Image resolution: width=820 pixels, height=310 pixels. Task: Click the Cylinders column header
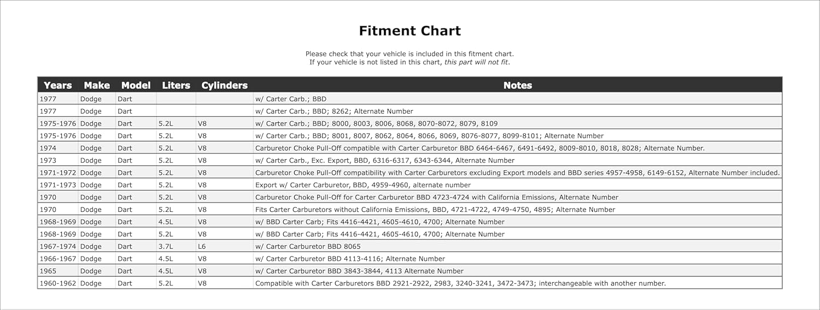[224, 85]
